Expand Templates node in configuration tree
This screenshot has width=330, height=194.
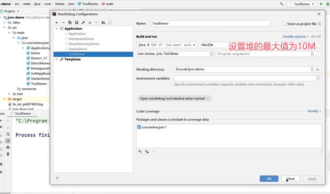[x=56, y=59]
